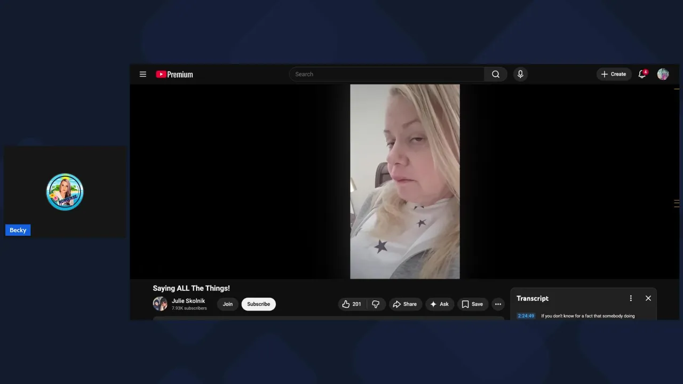
Task: Open the Julie Skolnik channel name link
Action: 188,301
